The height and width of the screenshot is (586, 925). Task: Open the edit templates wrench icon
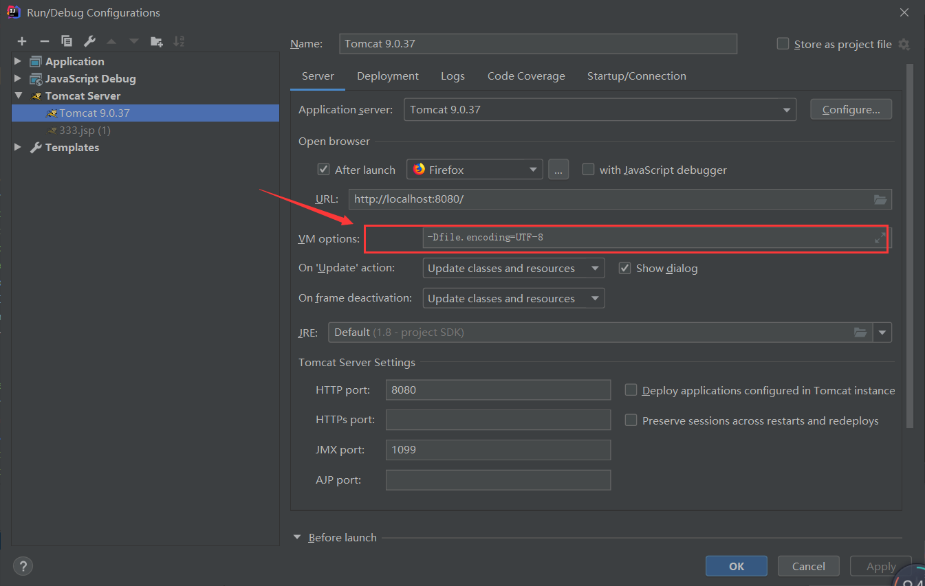89,41
